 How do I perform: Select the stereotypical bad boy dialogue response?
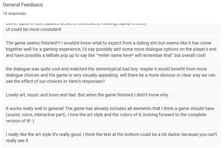coord(112,75)
